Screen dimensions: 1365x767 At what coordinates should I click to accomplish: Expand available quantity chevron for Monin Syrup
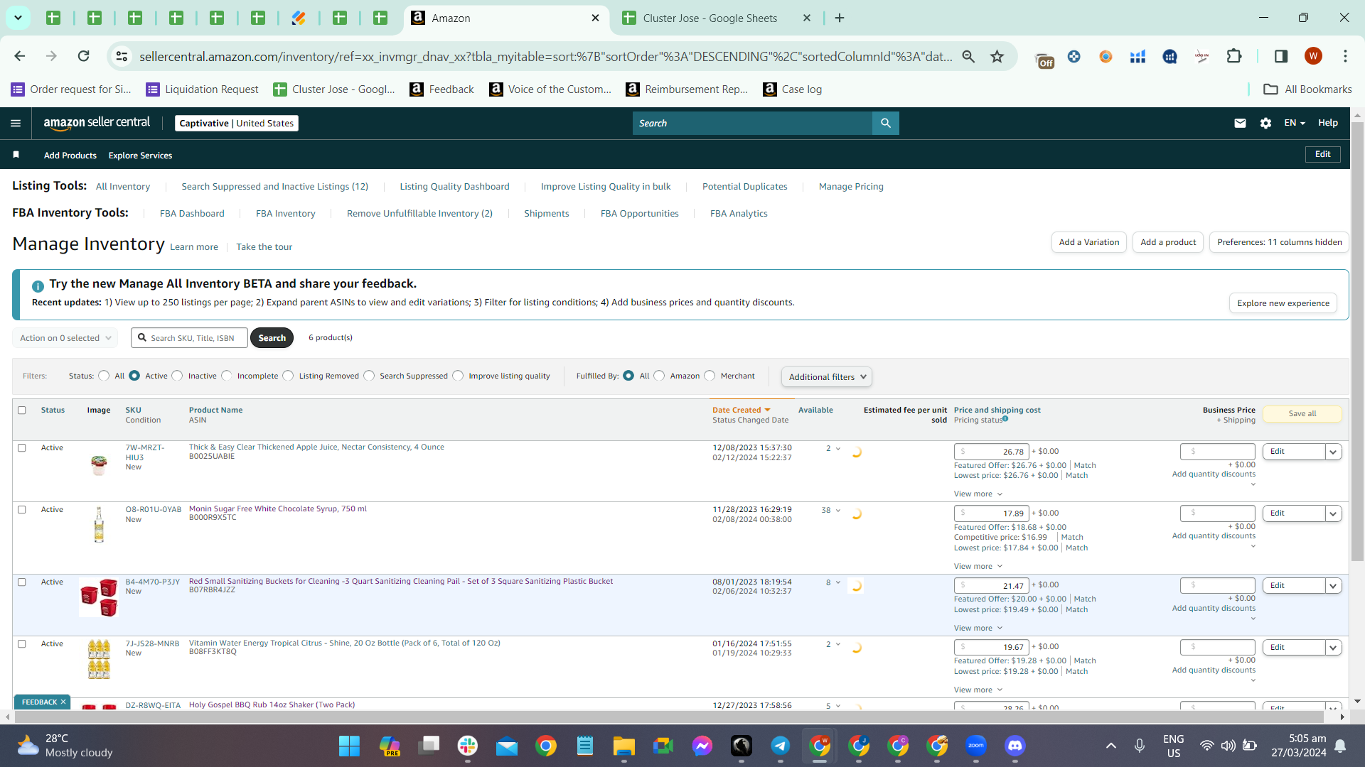click(x=838, y=510)
